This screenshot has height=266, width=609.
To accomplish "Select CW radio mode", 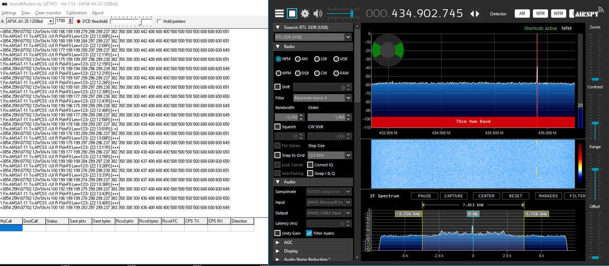I will click(x=320, y=73).
